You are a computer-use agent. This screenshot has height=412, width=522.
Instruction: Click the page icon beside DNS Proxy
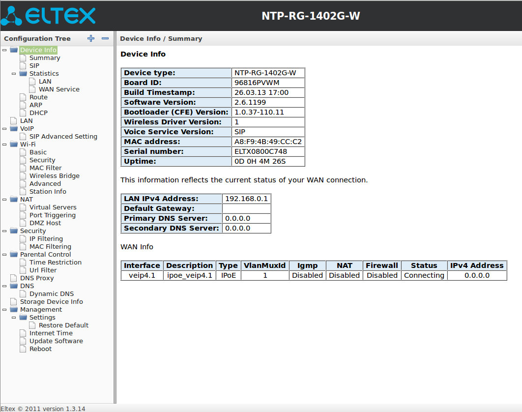(13, 278)
